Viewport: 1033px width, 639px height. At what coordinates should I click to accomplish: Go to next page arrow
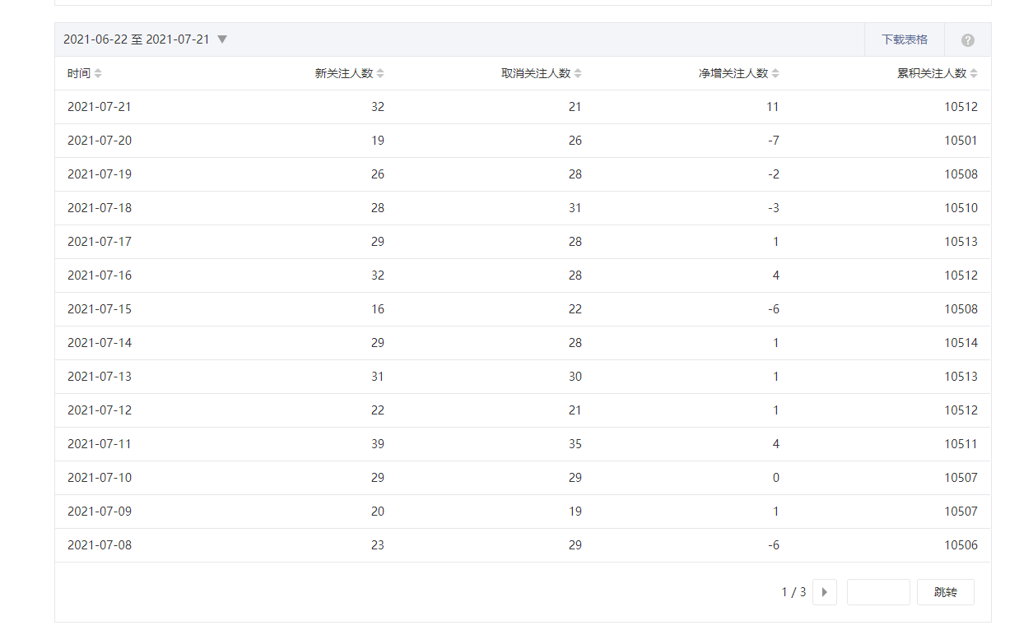(x=824, y=592)
